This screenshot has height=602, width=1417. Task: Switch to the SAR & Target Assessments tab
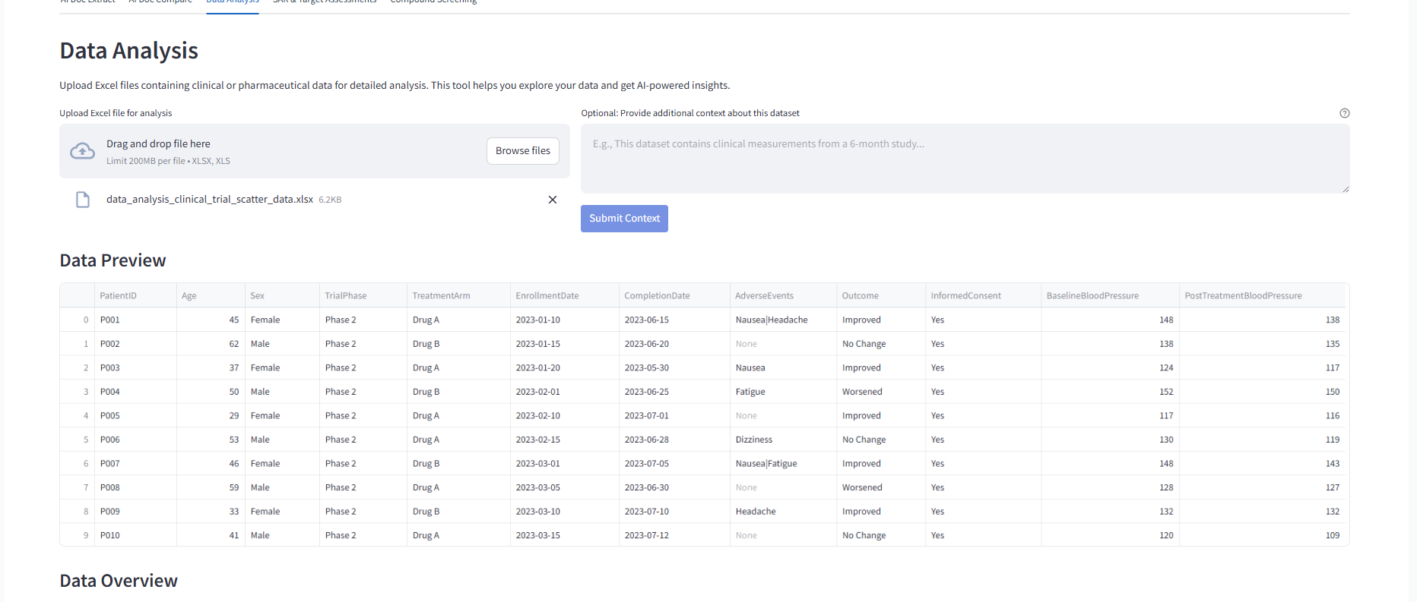click(325, 2)
